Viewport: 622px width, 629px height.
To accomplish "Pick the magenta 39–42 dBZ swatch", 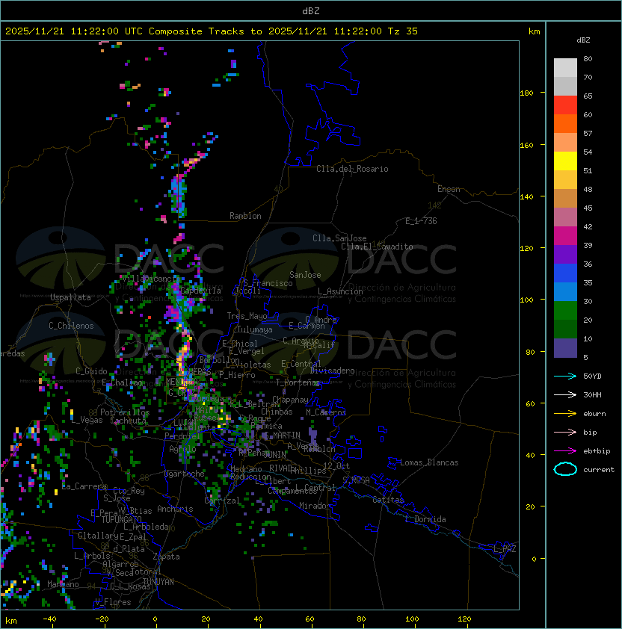I will tap(565, 236).
